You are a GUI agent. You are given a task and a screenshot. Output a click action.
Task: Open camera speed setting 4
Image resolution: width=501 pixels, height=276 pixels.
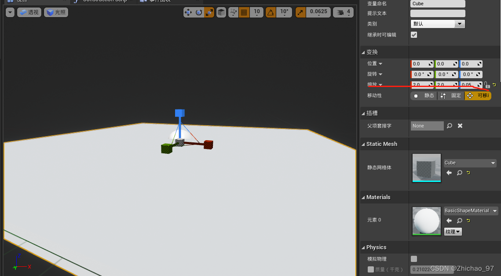click(x=344, y=12)
